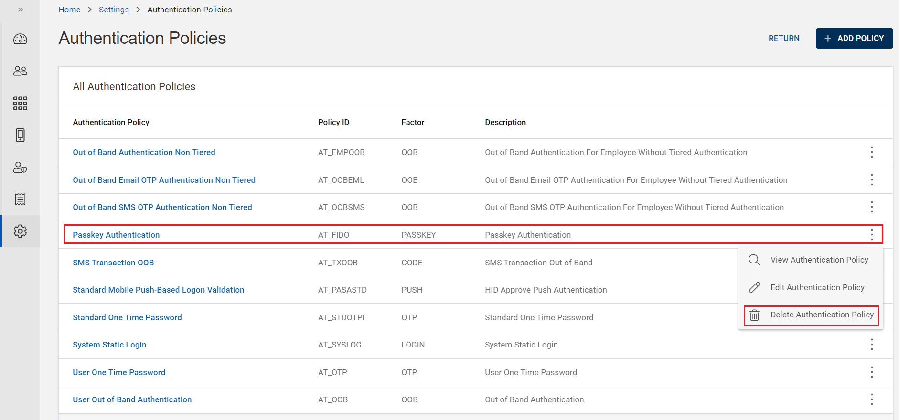Select the mobile device icon in sidebar
The width and height of the screenshot is (899, 420).
click(x=20, y=135)
